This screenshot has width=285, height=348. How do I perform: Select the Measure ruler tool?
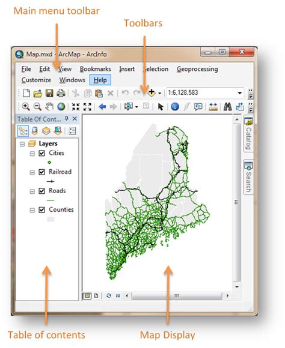click(x=213, y=107)
